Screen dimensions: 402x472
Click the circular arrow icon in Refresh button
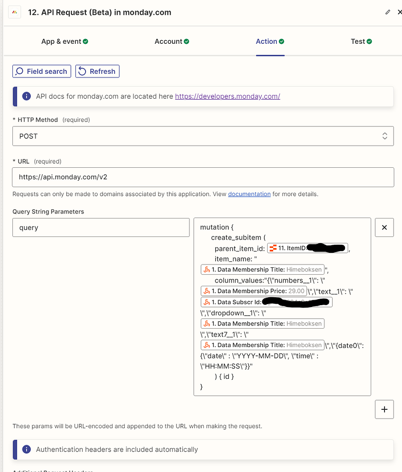coord(82,71)
